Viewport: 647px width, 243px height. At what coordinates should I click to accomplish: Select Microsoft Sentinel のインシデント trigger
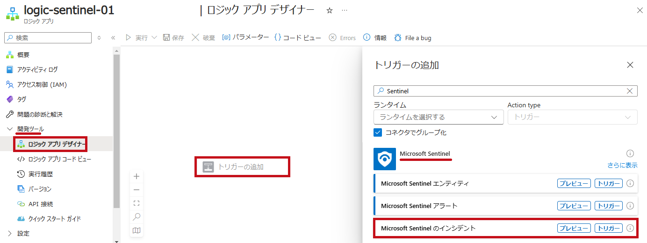(x=506, y=228)
